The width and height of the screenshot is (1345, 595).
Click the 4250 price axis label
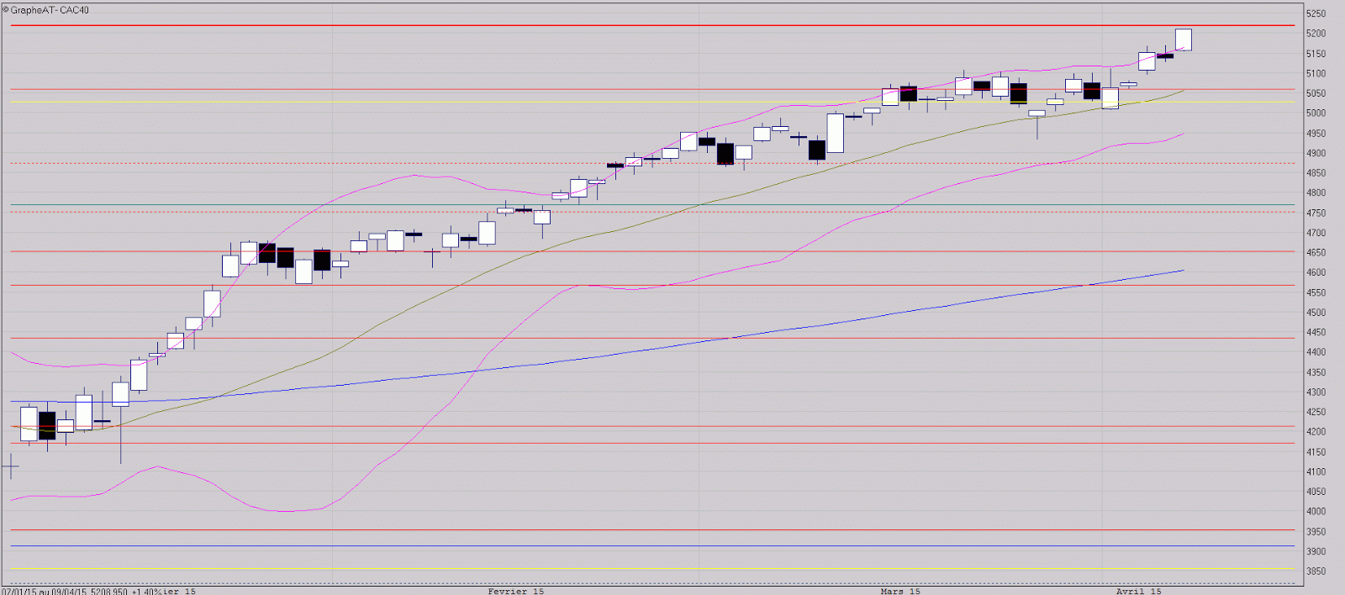pyautogui.click(x=1316, y=413)
